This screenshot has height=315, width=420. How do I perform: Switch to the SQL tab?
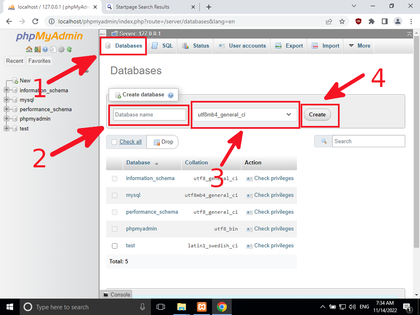pyautogui.click(x=162, y=46)
